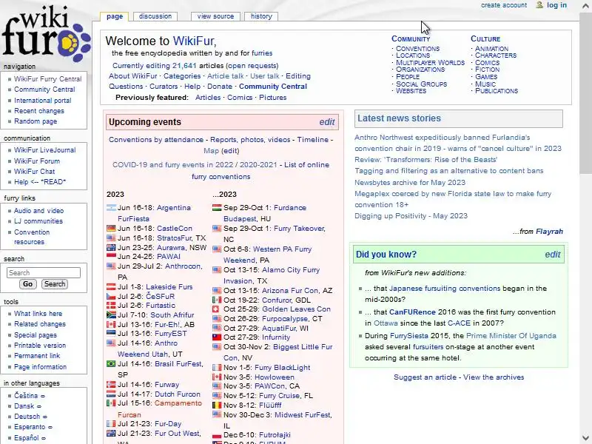Click the German flag next to CastleCon
Screen dimensions: 592x444
(x=111, y=229)
